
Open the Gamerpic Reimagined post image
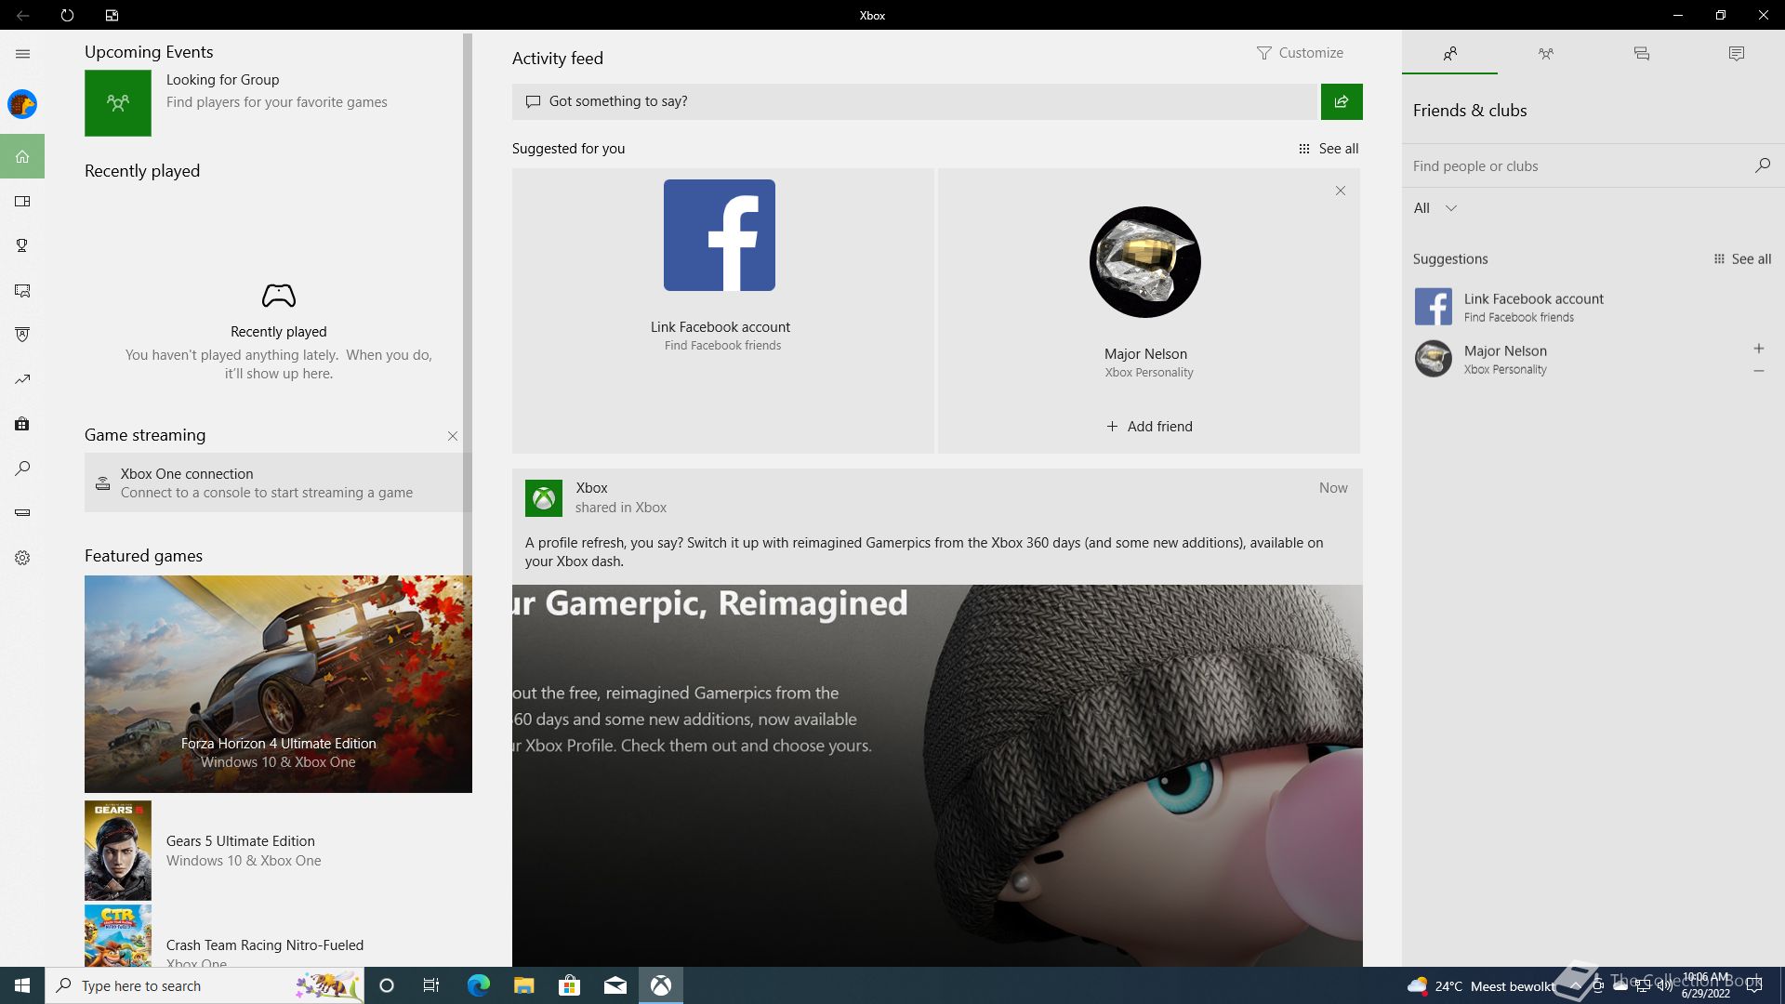(x=937, y=775)
